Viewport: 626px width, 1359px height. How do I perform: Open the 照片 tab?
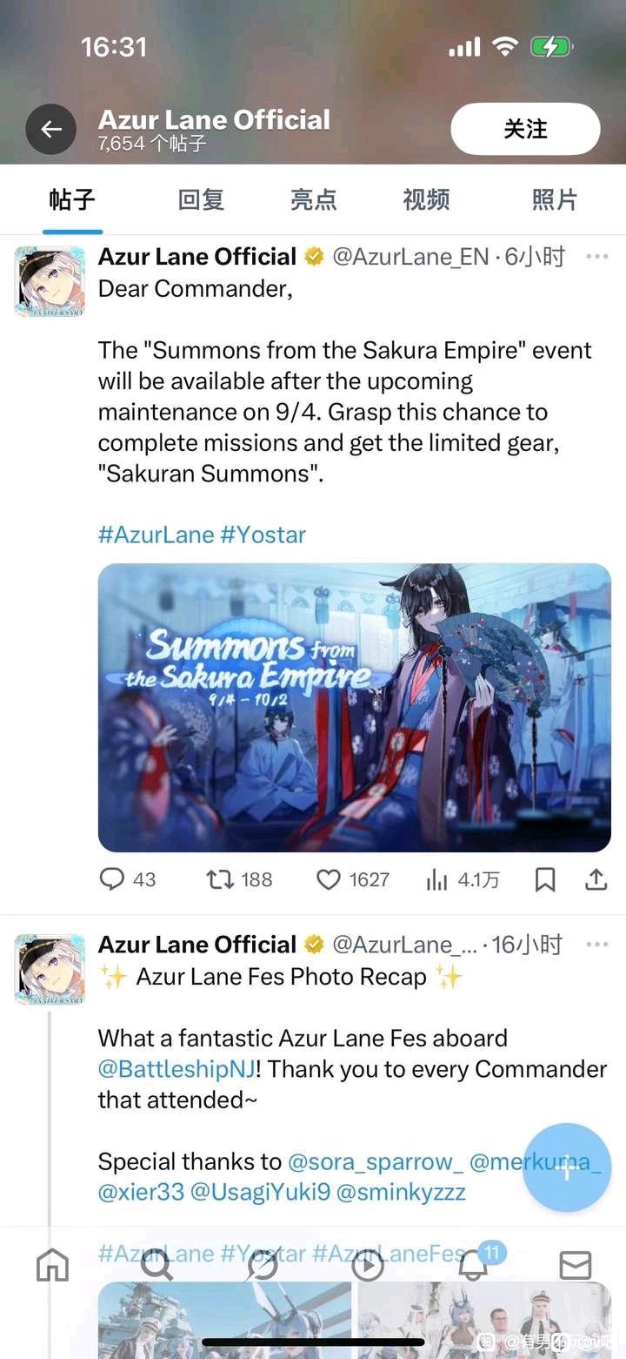tap(554, 200)
